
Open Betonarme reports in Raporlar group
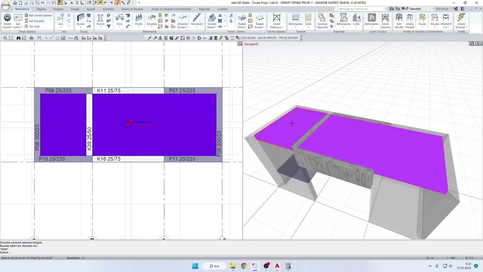[x=343, y=21]
